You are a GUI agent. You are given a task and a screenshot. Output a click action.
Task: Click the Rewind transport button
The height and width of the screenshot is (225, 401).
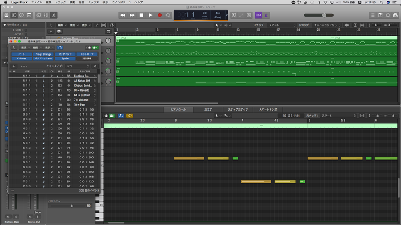click(x=123, y=16)
